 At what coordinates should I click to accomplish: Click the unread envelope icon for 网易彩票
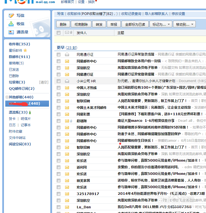[x=67, y=114]
